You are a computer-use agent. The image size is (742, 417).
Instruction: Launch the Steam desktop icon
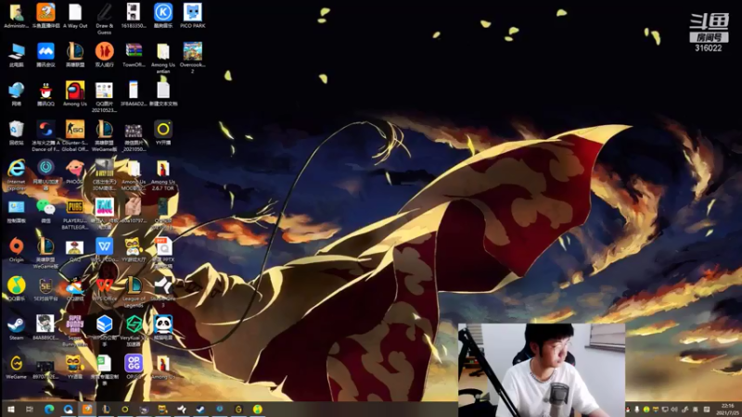pos(16,325)
